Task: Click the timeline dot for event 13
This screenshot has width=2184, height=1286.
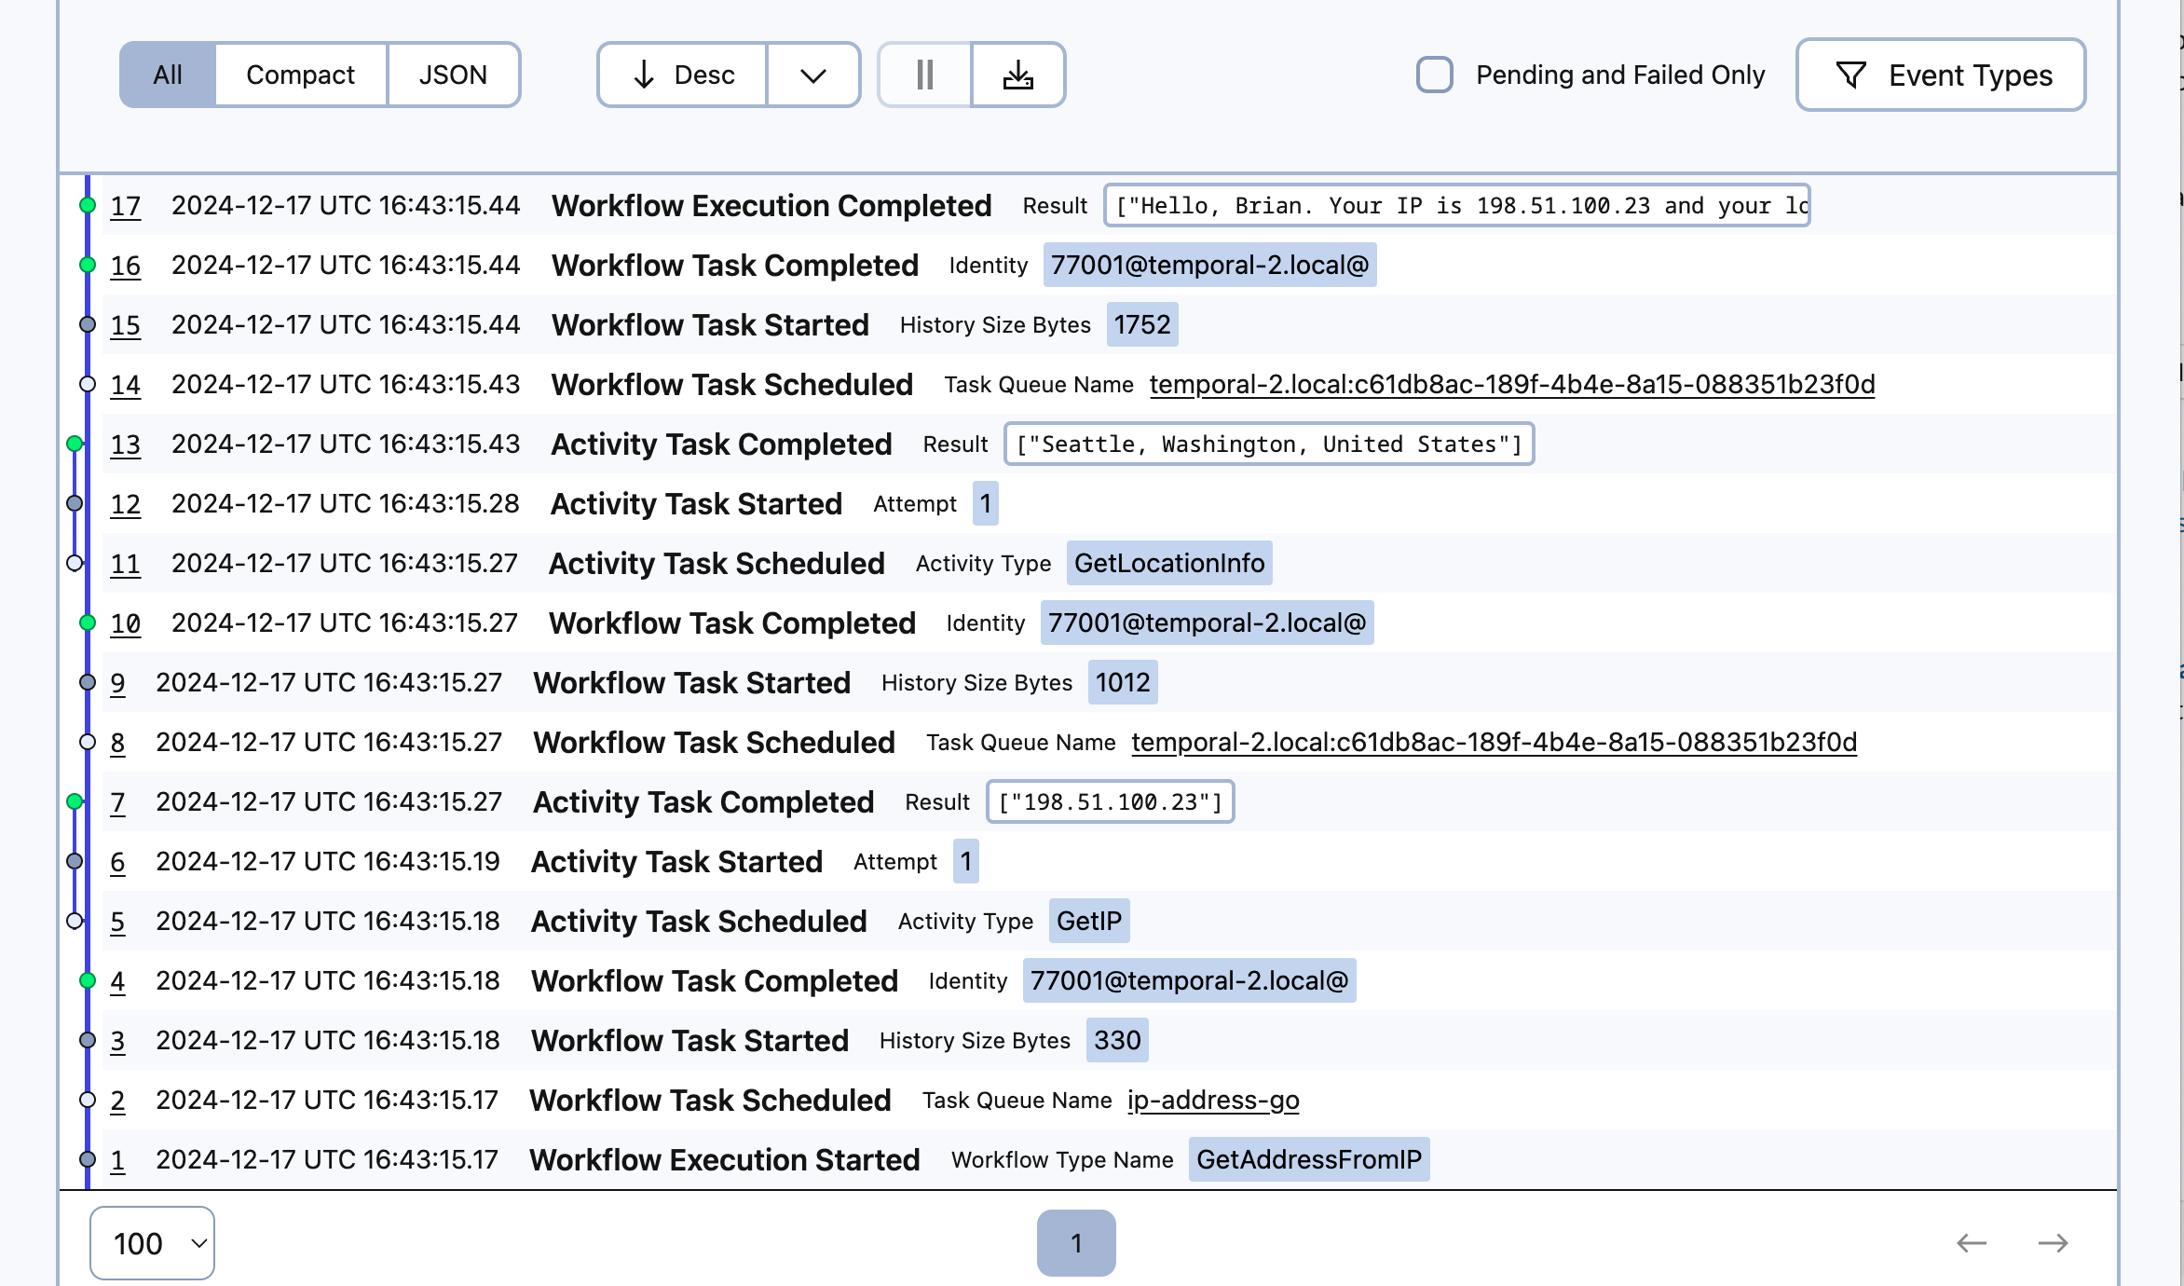Action: (74, 444)
